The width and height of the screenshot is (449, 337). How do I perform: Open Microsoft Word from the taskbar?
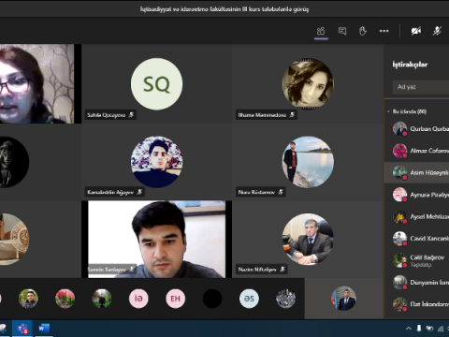43,329
